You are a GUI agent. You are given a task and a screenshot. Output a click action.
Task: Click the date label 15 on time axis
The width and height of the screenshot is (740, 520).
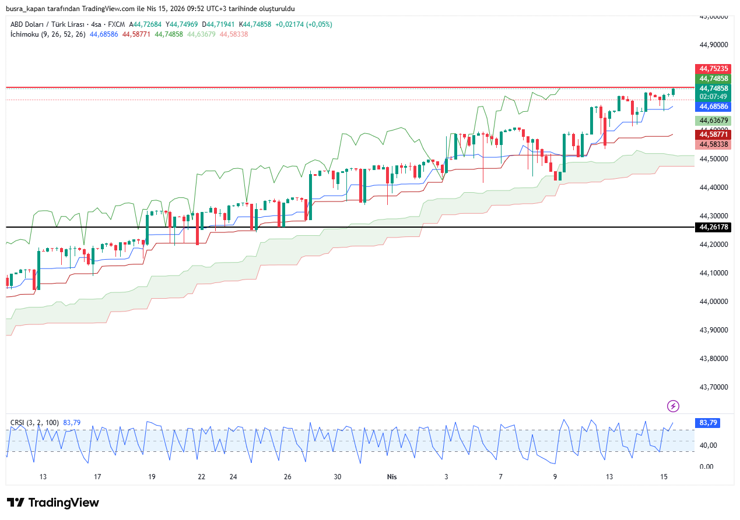(664, 477)
